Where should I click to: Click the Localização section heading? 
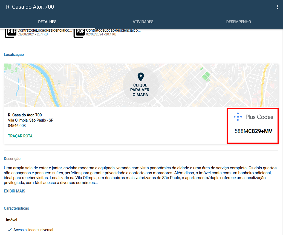pyautogui.click(x=14, y=55)
